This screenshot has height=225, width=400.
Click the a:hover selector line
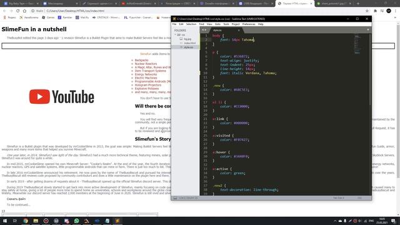click(x=221, y=152)
